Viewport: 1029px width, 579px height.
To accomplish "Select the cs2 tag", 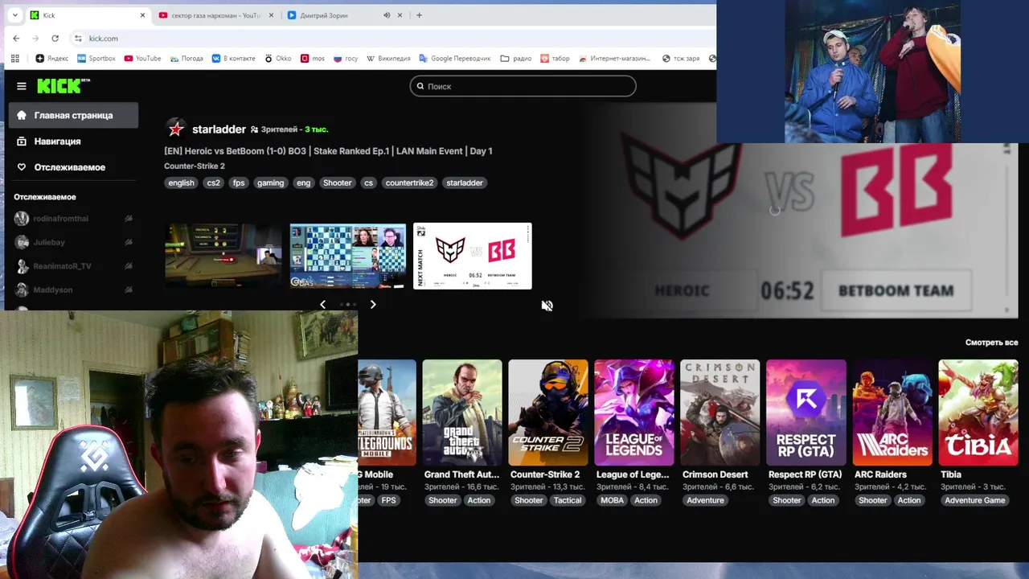I will pos(213,183).
